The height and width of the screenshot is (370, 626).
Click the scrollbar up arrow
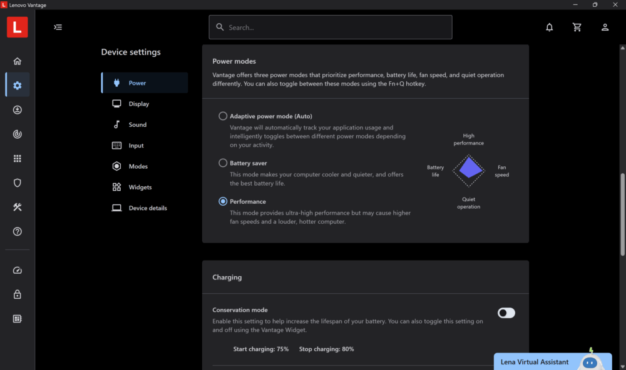pos(622,48)
